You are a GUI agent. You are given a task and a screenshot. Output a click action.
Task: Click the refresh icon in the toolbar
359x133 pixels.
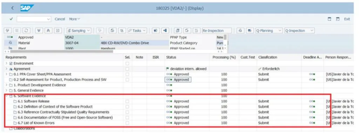(26, 31)
